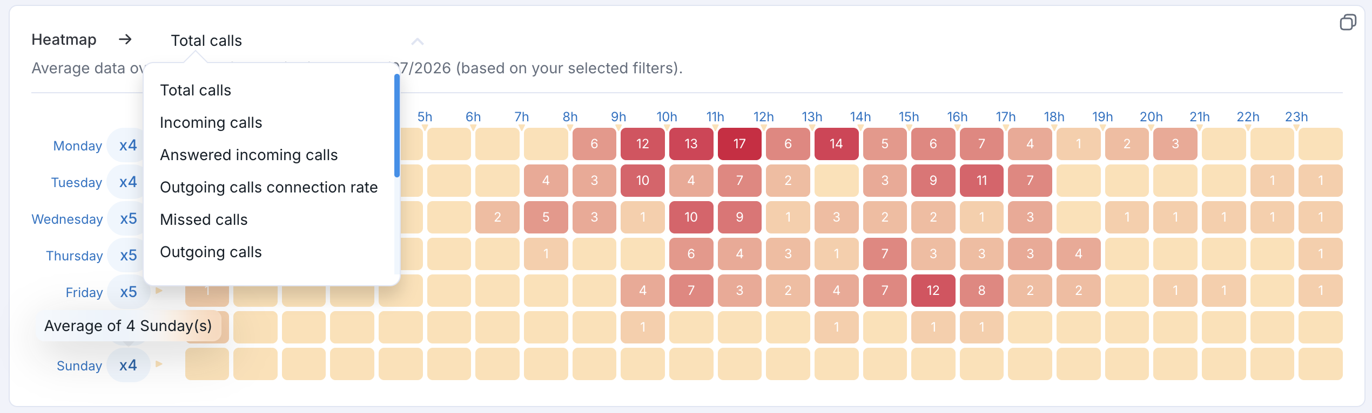The image size is (1372, 413).
Task: Click Monday 11h cell showing 17
Action: (x=739, y=144)
